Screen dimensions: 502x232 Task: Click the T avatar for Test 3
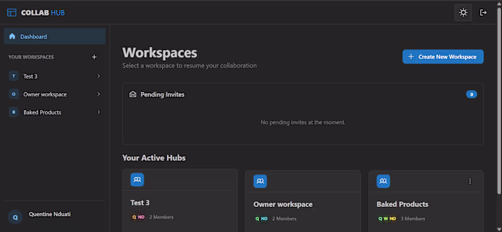[x=13, y=76]
